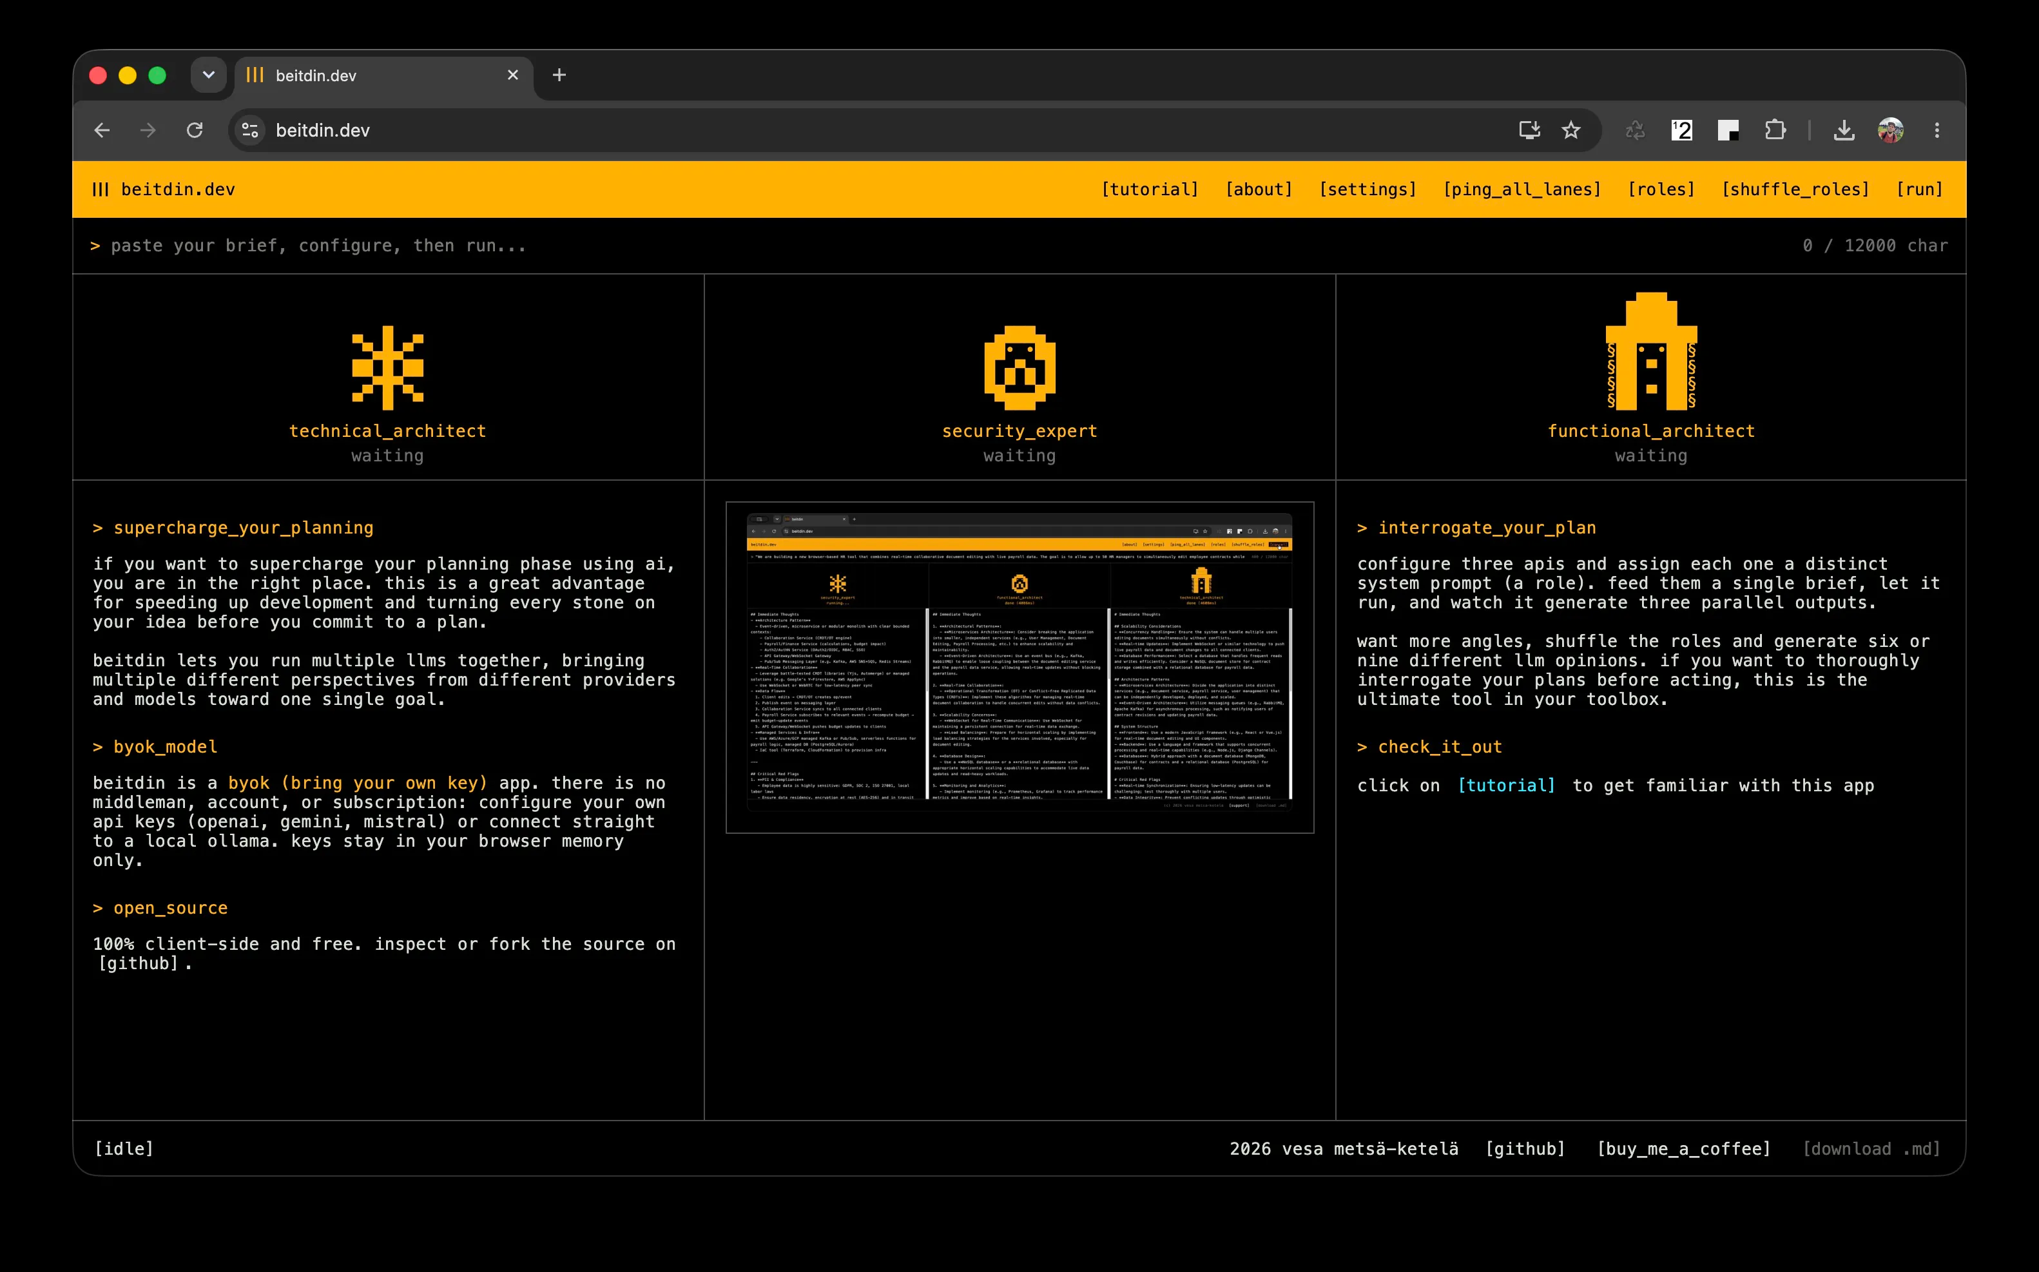
Task: Go back with the browser back arrow
Action: 102,130
